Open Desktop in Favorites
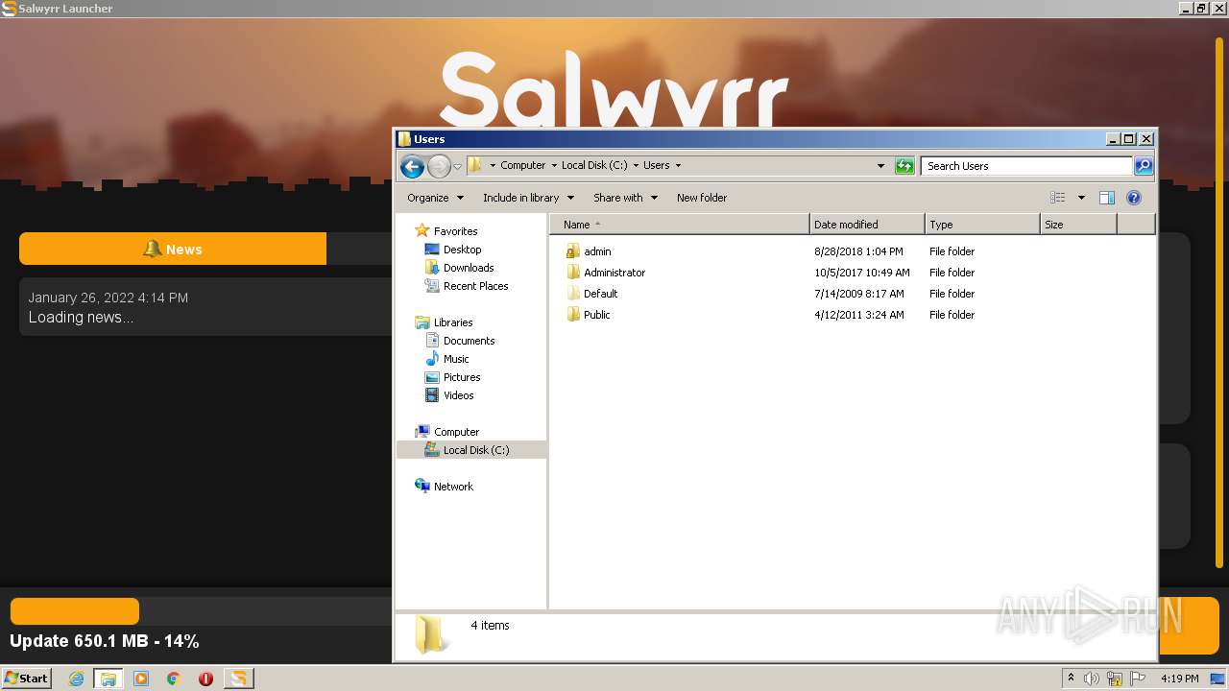Image resolution: width=1229 pixels, height=691 pixels. point(462,250)
